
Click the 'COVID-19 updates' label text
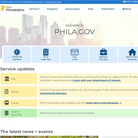coord(17,58)
